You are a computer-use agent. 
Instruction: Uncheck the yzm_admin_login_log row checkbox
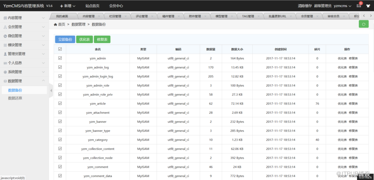coord(60,76)
